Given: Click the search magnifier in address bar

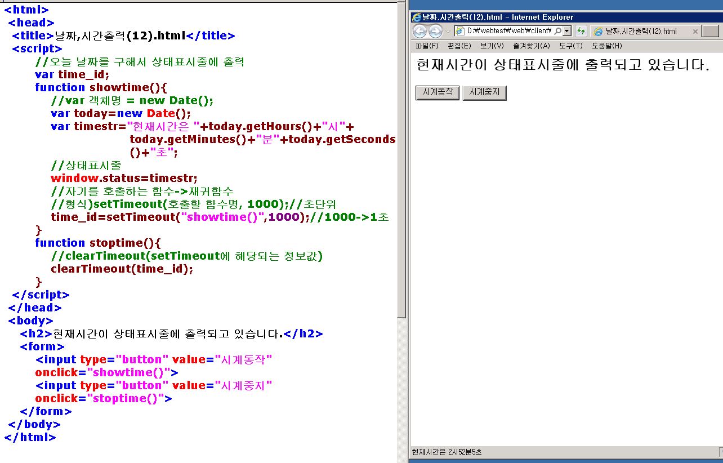Looking at the screenshot, I should tap(557, 31).
